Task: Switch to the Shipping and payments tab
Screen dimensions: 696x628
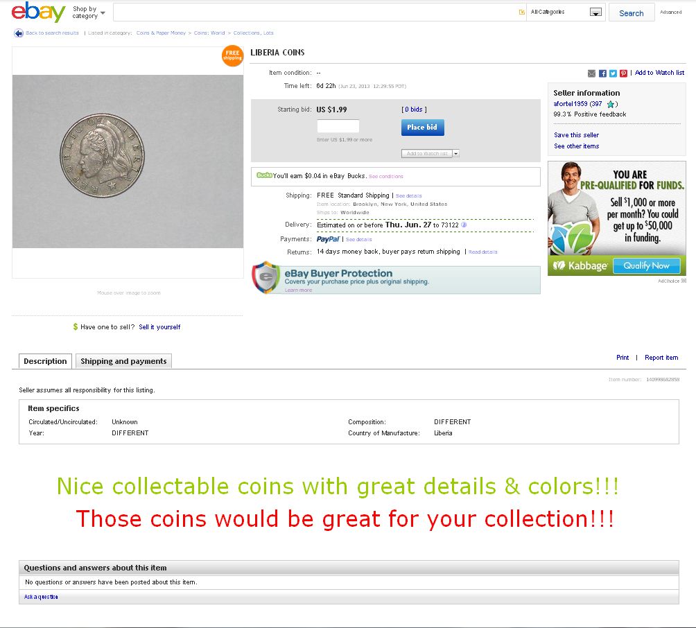Action: coord(123,361)
